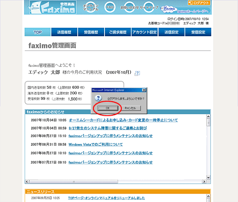Click the horizontal scrollbar right arrow

pos(204,182)
